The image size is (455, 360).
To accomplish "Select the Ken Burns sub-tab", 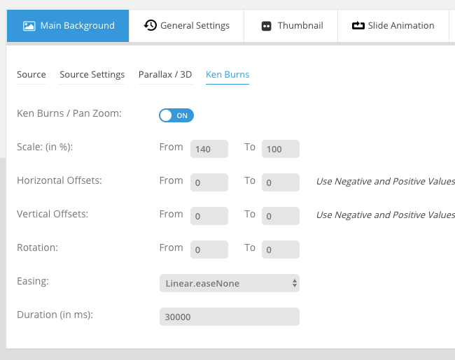I will click(x=227, y=75).
